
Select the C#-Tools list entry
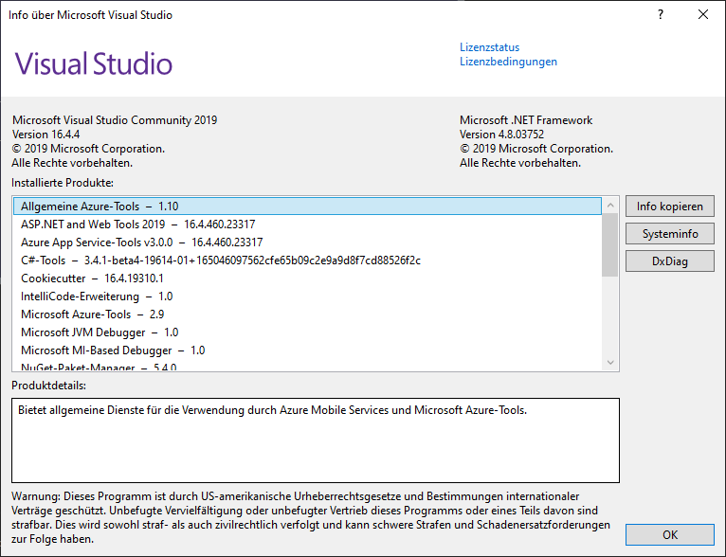[x=307, y=260]
